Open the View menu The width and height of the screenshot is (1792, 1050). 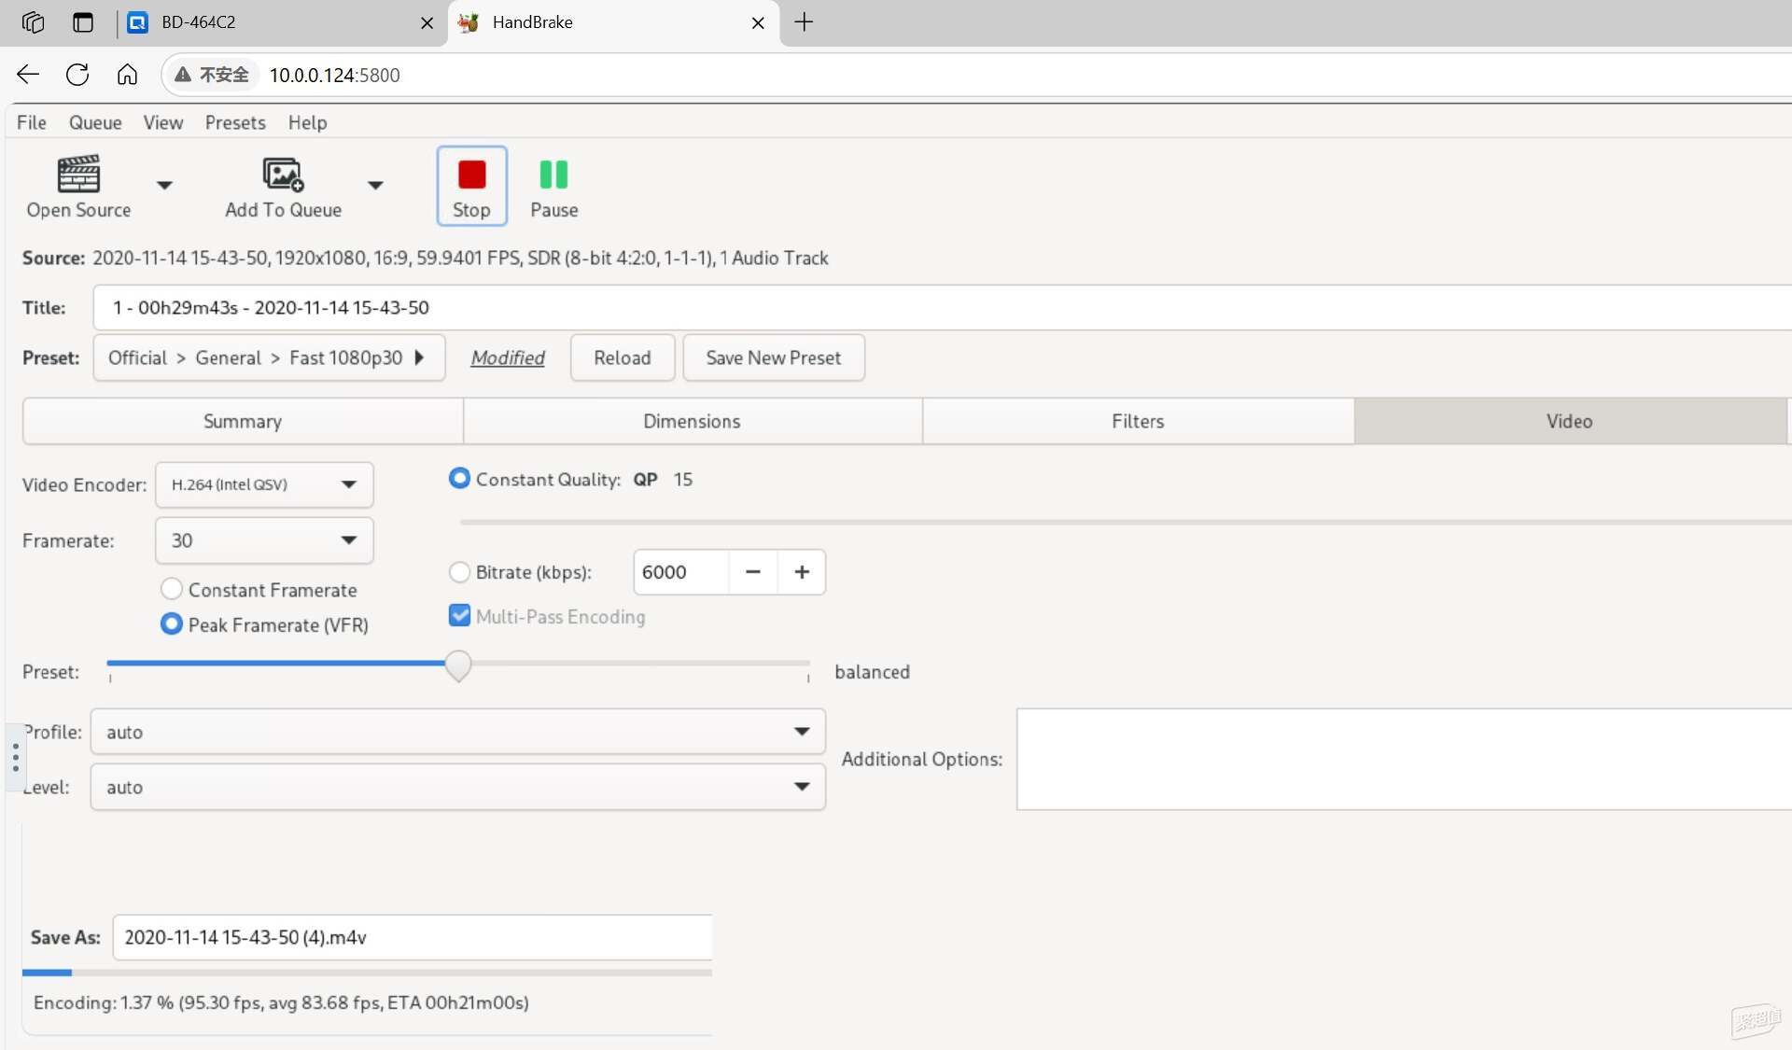(x=162, y=122)
